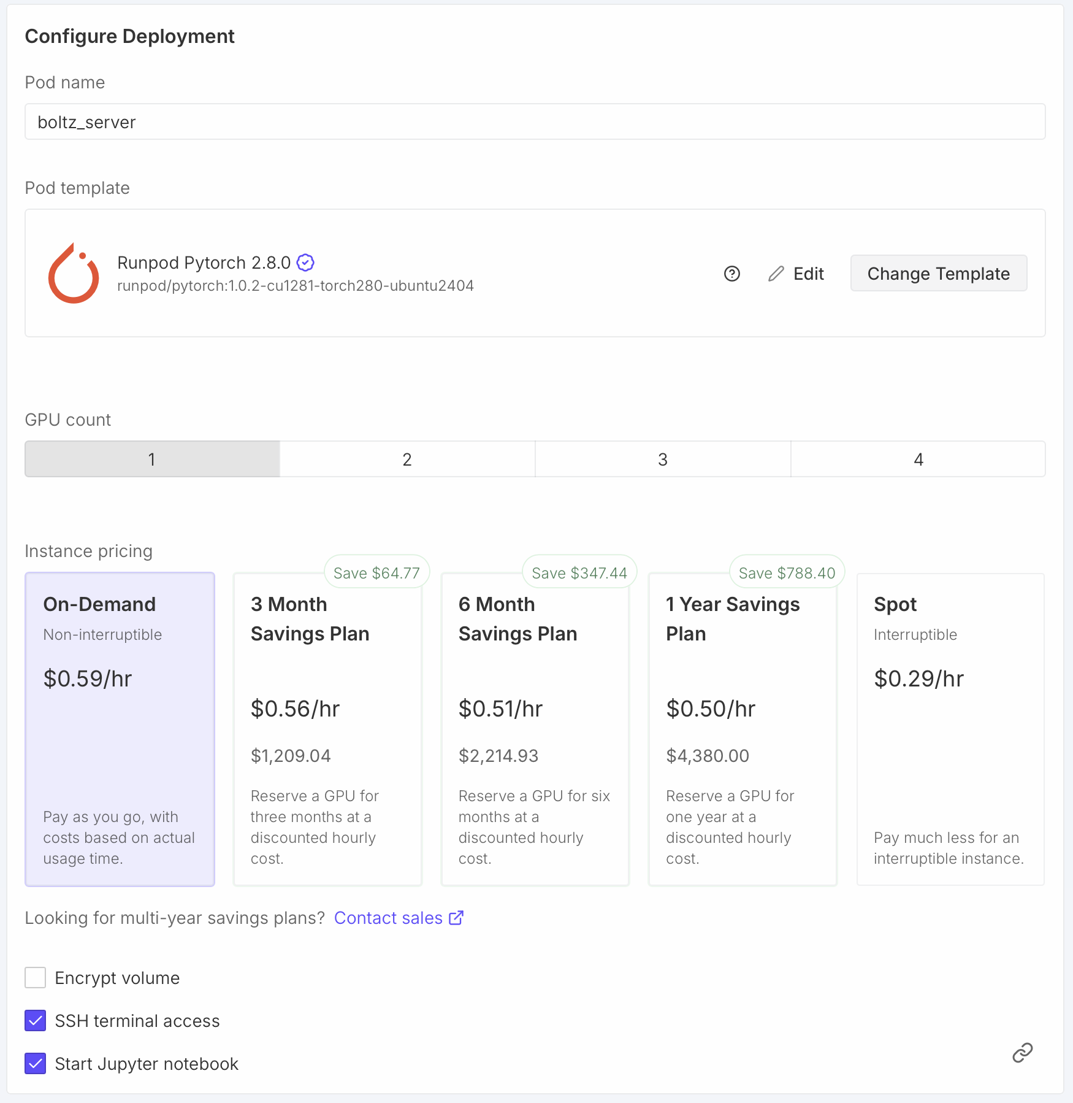Click the help question mark icon
The height and width of the screenshot is (1103, 1073).
[x=731, y=274]
